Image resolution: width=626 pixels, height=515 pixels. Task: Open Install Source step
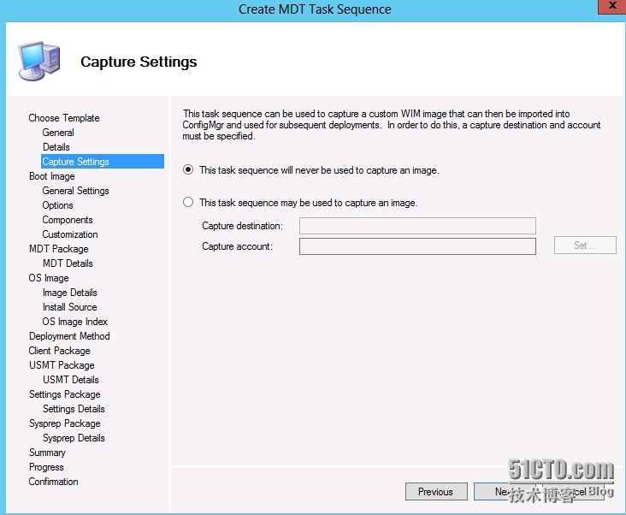(x=69, y=307)
